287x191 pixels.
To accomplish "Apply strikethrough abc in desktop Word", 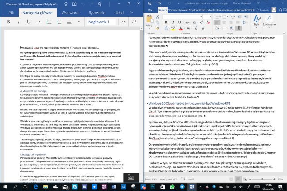I will pyautogui.click(x=187, y=22).
